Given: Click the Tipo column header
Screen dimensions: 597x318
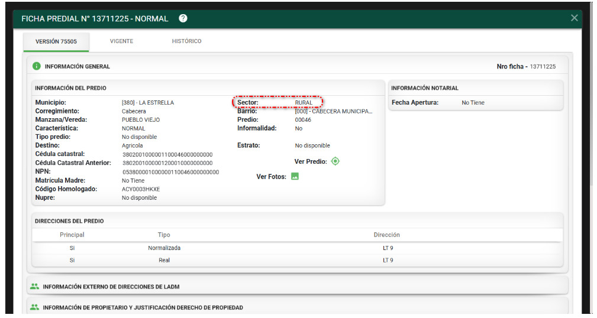Looking at the screenshot, I should tap(164, 235).
